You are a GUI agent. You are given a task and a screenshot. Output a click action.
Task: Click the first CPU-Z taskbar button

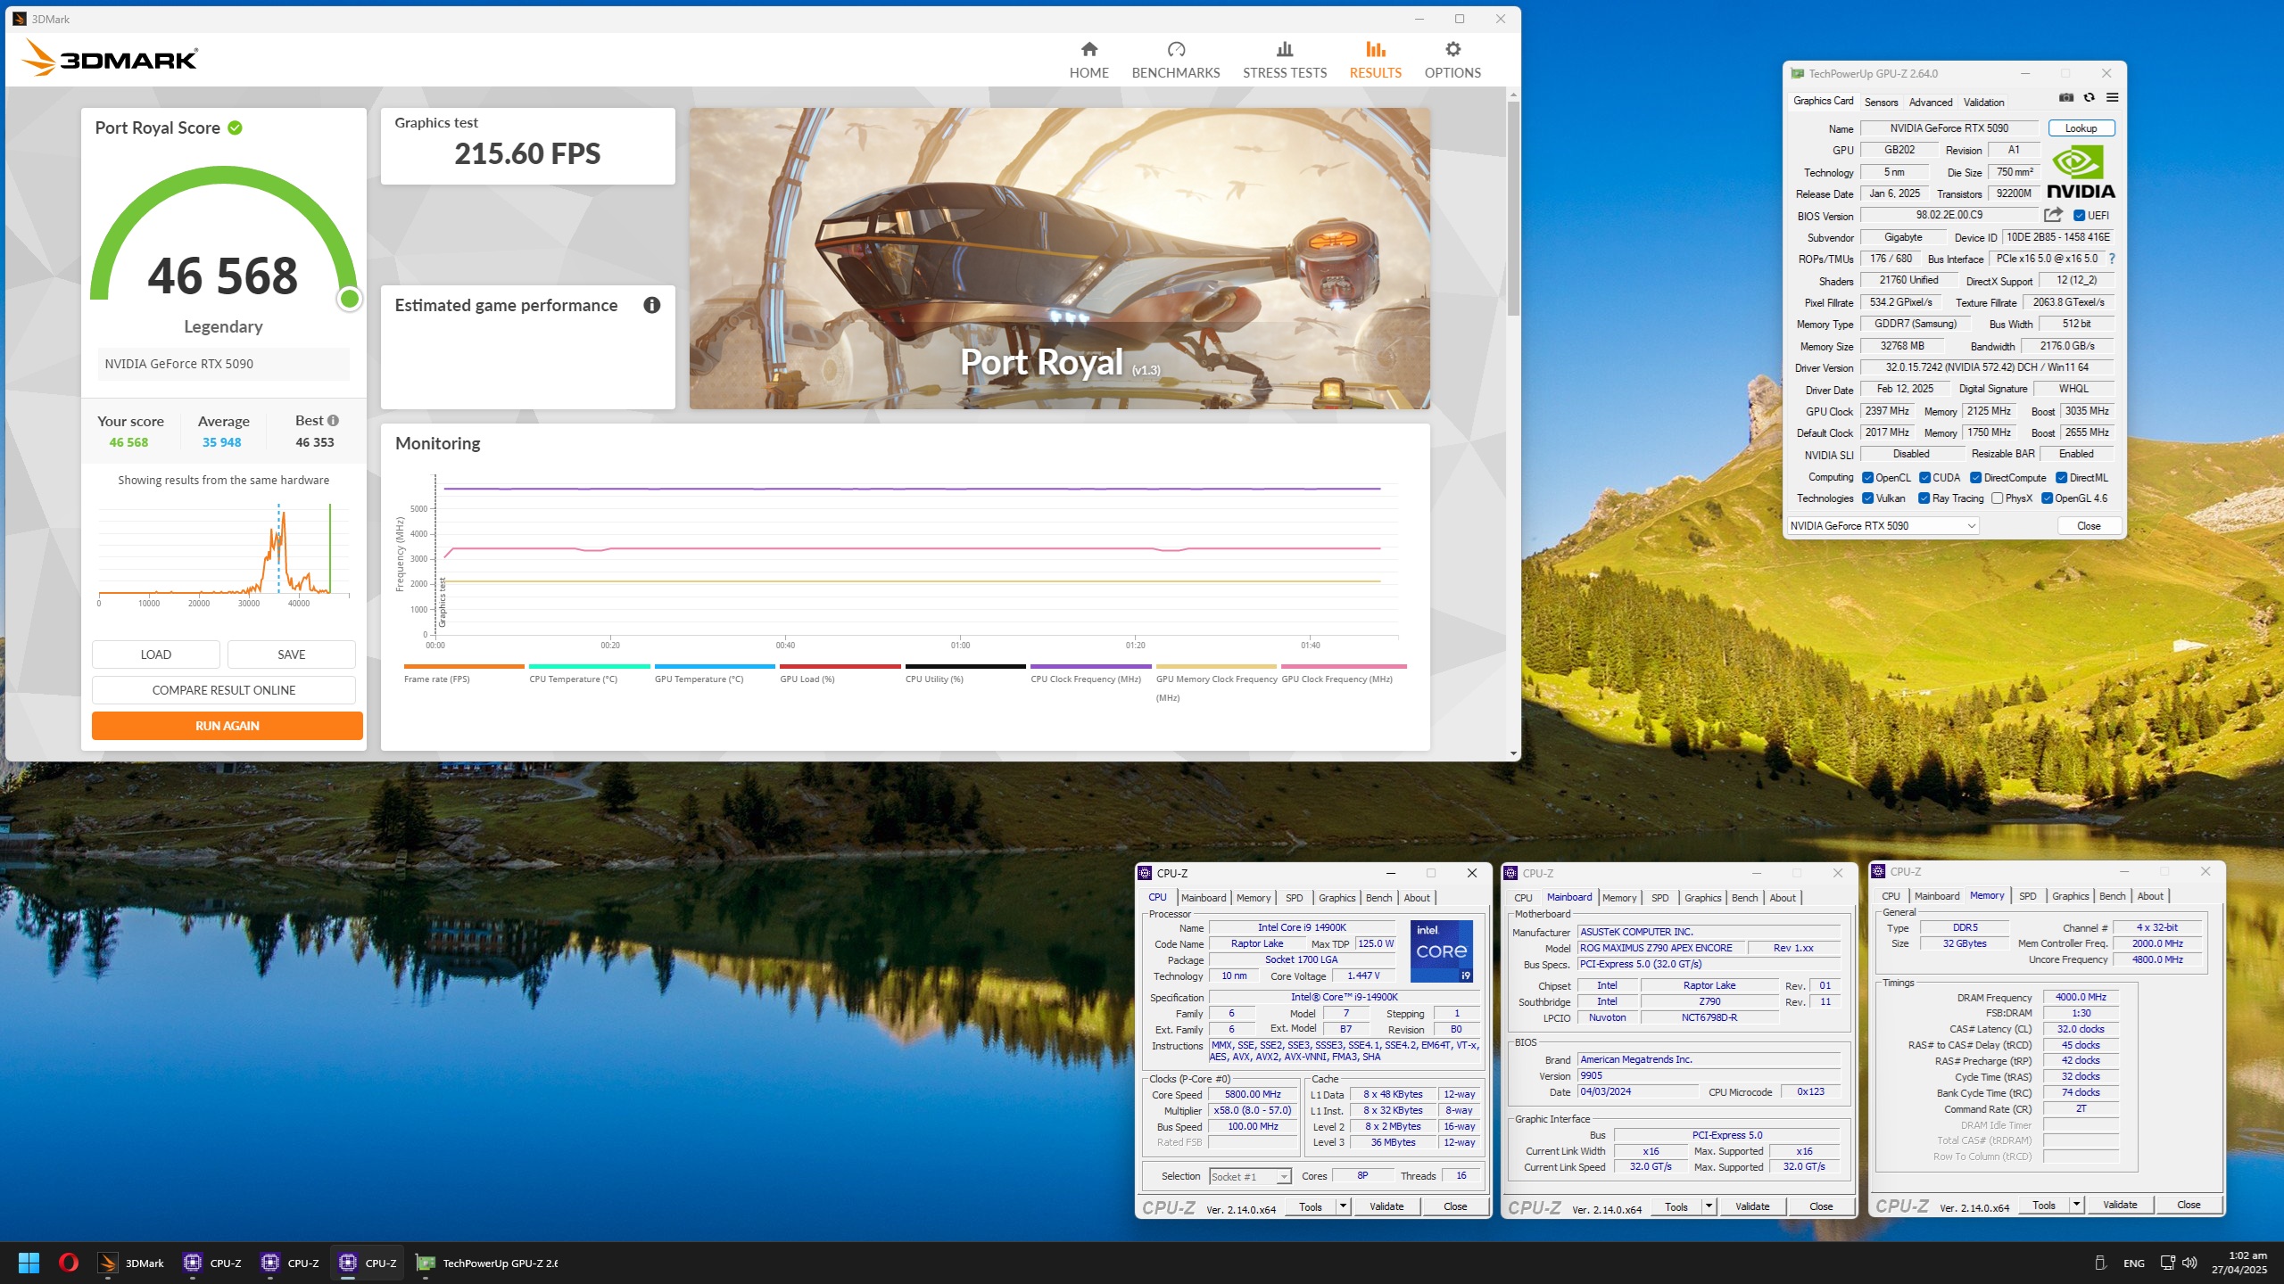click(212, 1263)
